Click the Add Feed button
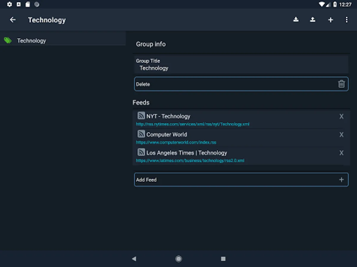 (241, 180)
